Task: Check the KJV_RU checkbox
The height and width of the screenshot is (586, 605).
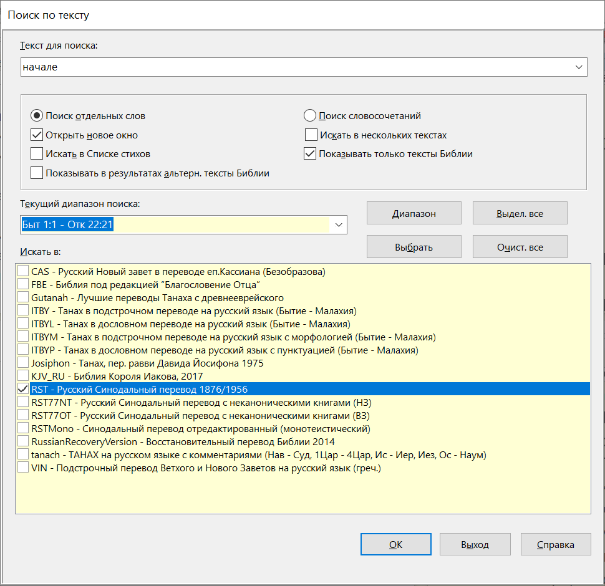Action: point(23,376)
